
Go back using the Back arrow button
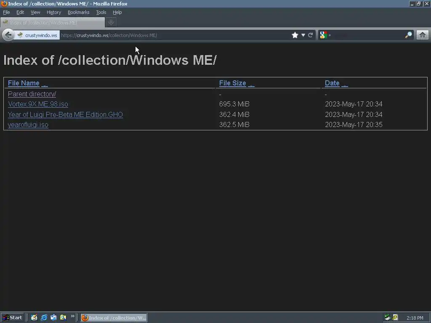(x=8, y=35)
